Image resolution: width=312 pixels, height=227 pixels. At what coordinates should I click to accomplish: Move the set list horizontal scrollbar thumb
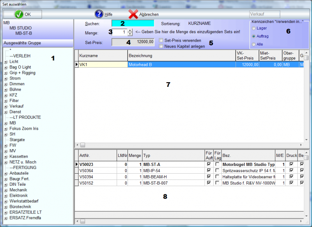(x=83, y=145)
